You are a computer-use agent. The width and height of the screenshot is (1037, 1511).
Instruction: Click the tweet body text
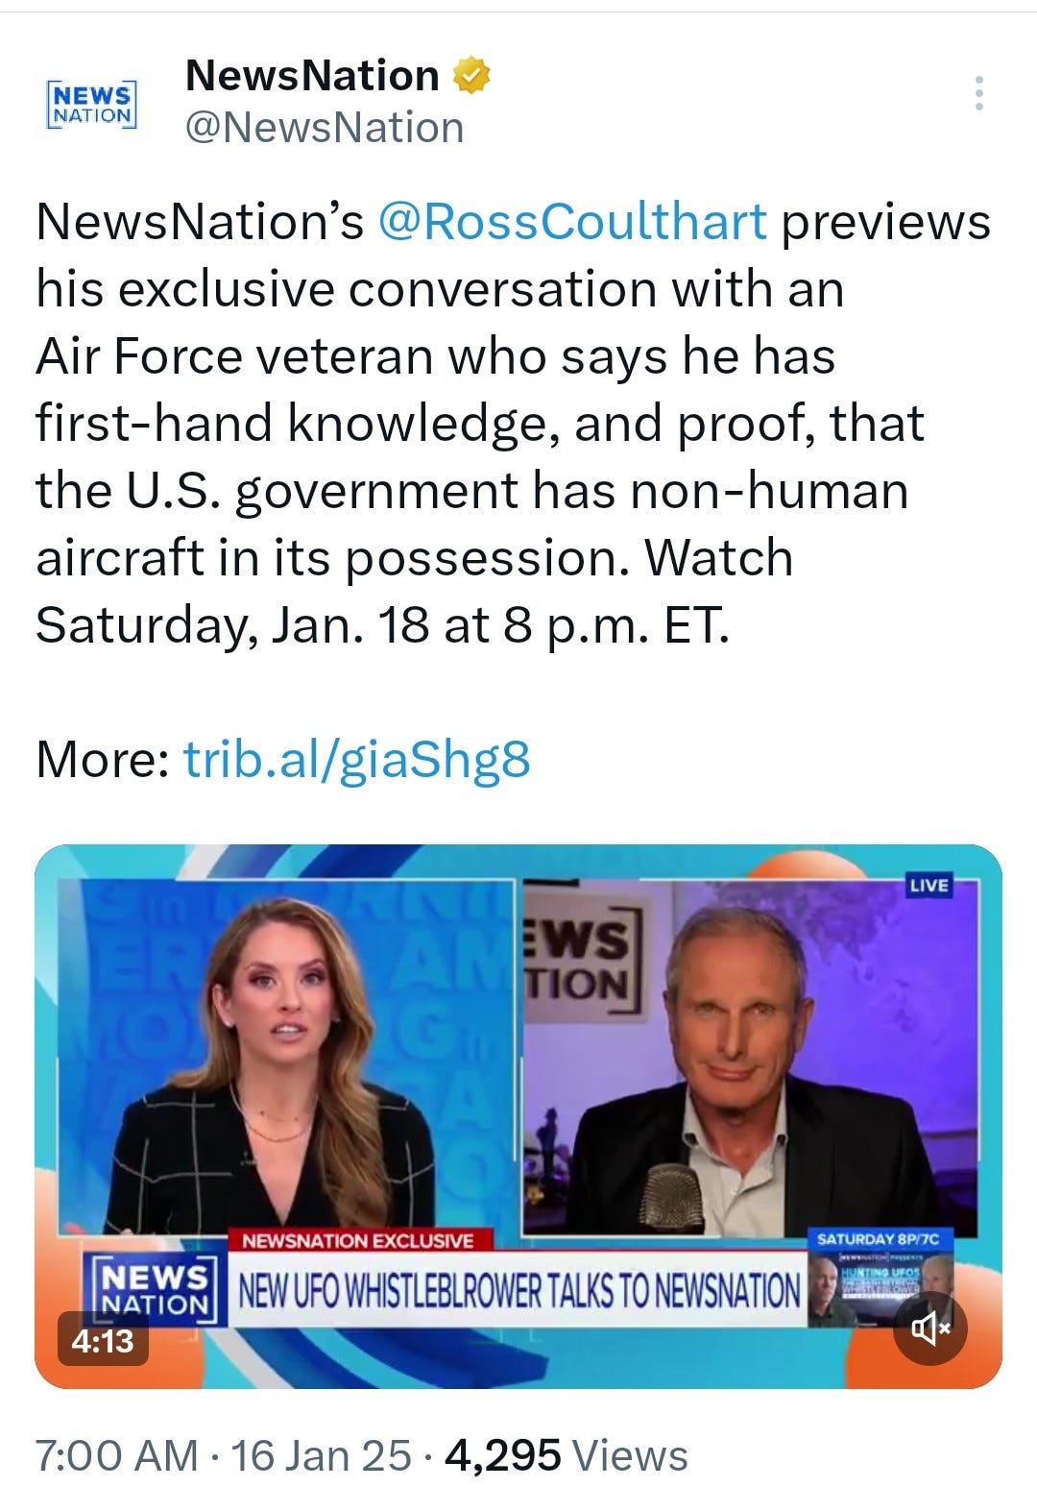pyautogui.click(x=513, y=423)
